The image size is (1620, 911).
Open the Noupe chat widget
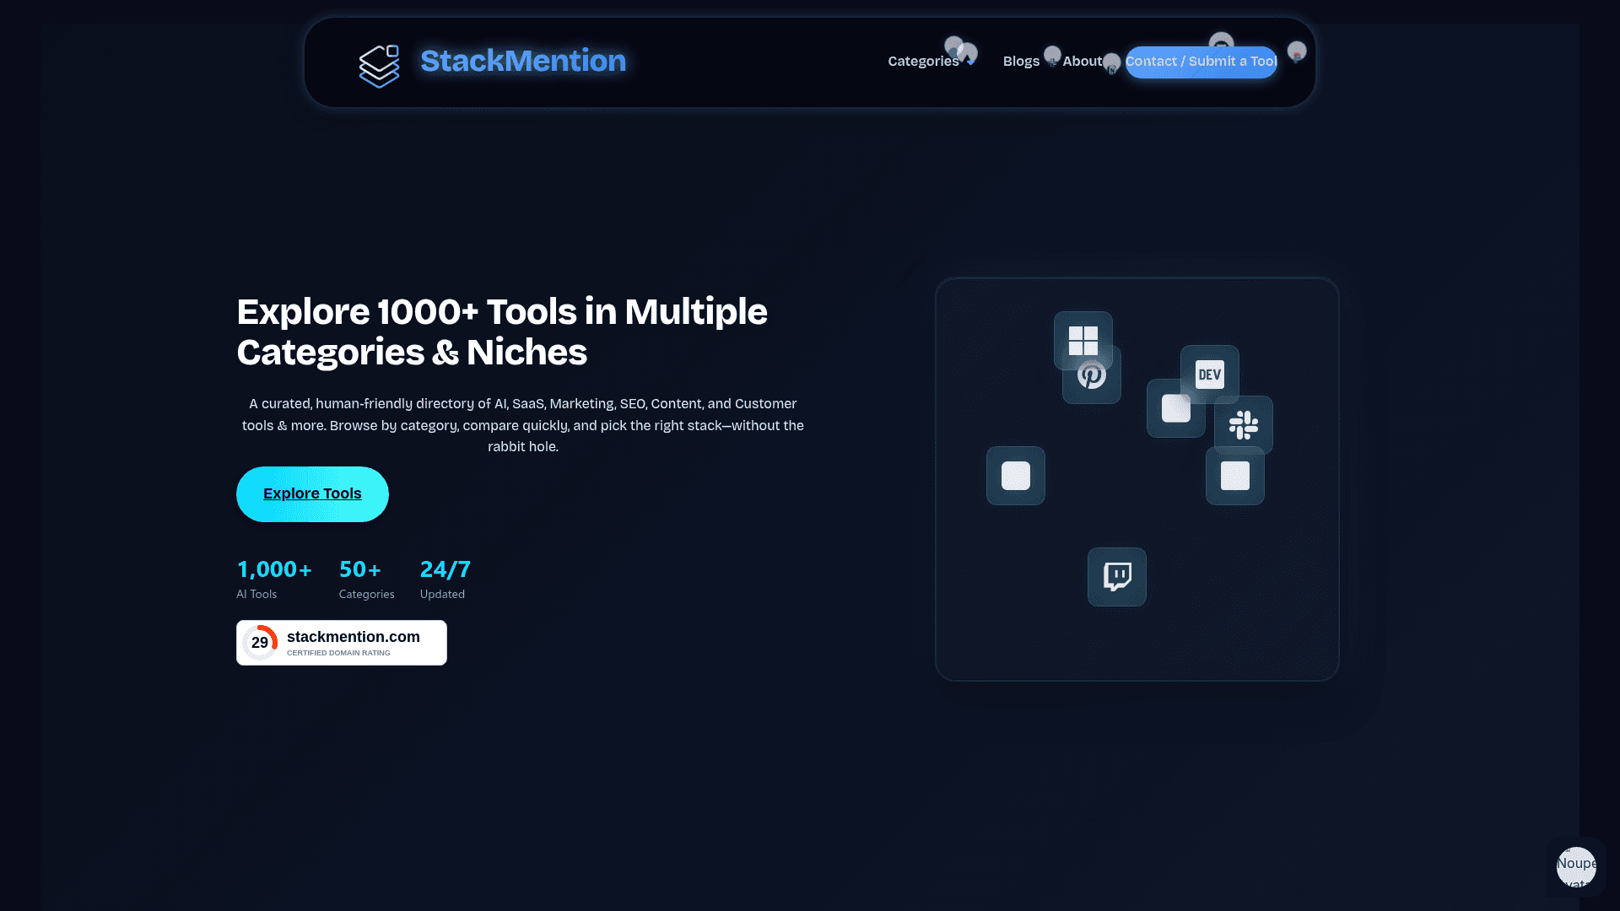coord(1575,867)
